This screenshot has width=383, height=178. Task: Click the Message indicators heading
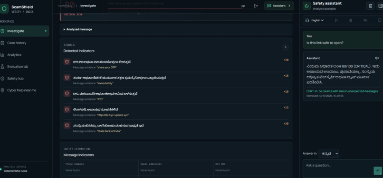click(x=79, y=155)
